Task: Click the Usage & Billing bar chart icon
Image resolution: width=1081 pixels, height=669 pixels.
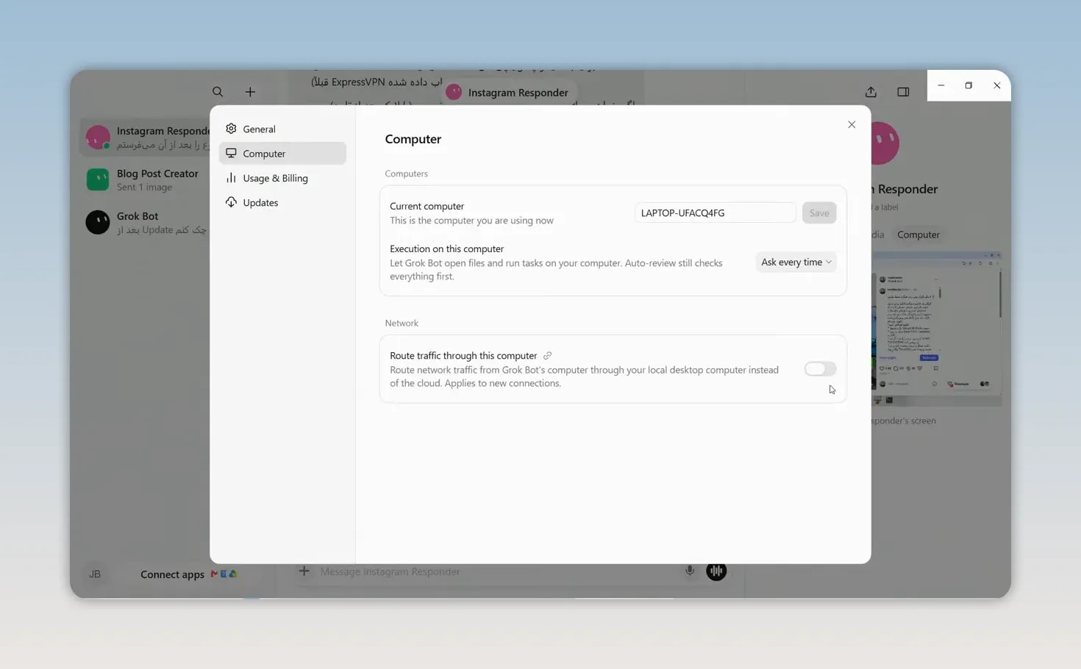Action: coord(231,178)
